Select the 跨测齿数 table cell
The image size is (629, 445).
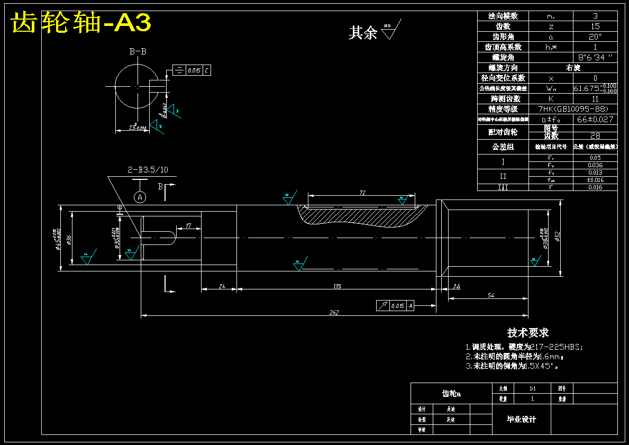(503, 99)
